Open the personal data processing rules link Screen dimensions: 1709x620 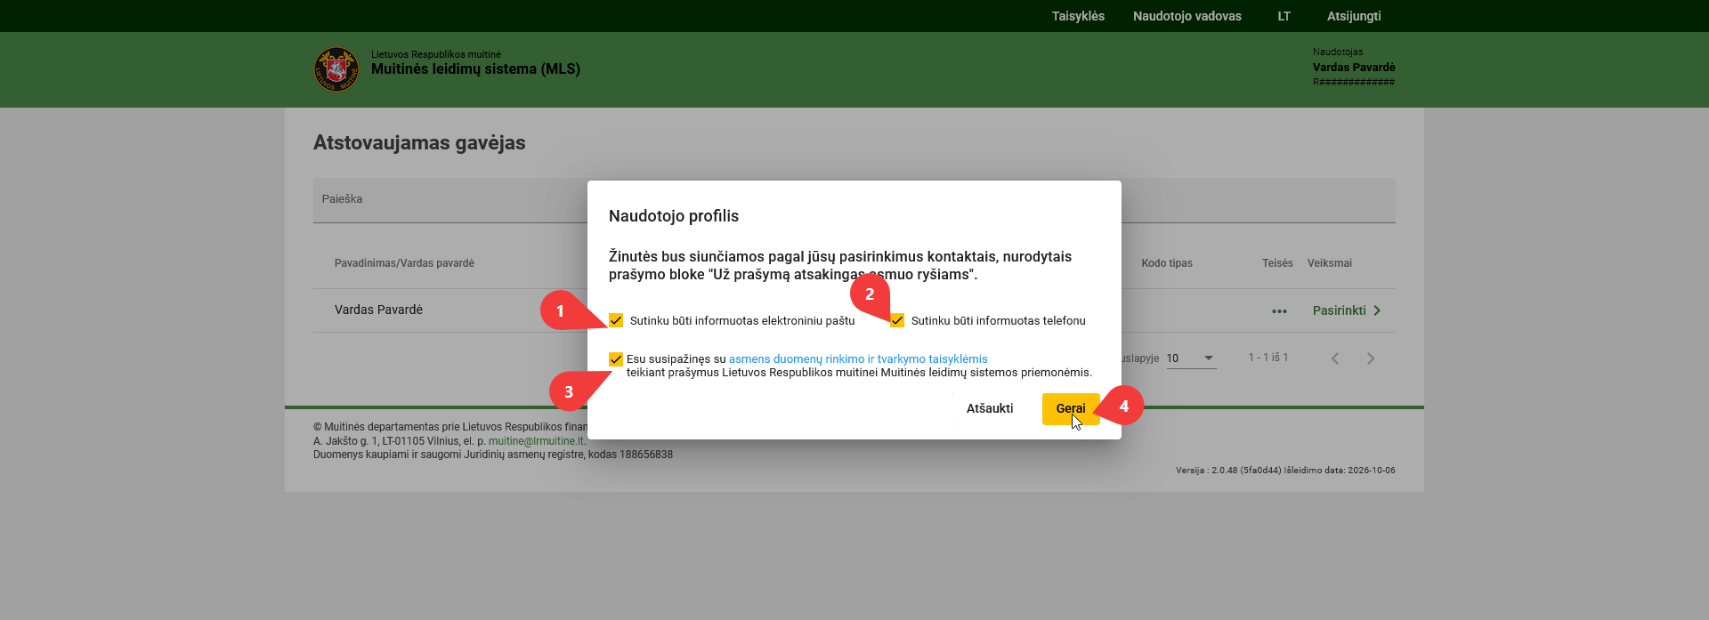click(x=858, y=359)
